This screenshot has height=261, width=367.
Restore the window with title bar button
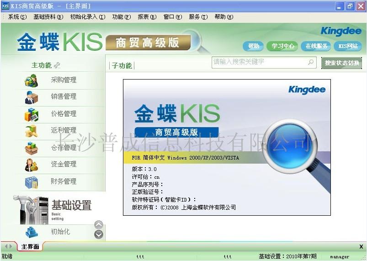pos(350,6)
